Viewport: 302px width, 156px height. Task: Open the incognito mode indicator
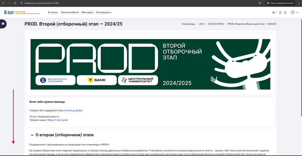click(x=280, y=3)
